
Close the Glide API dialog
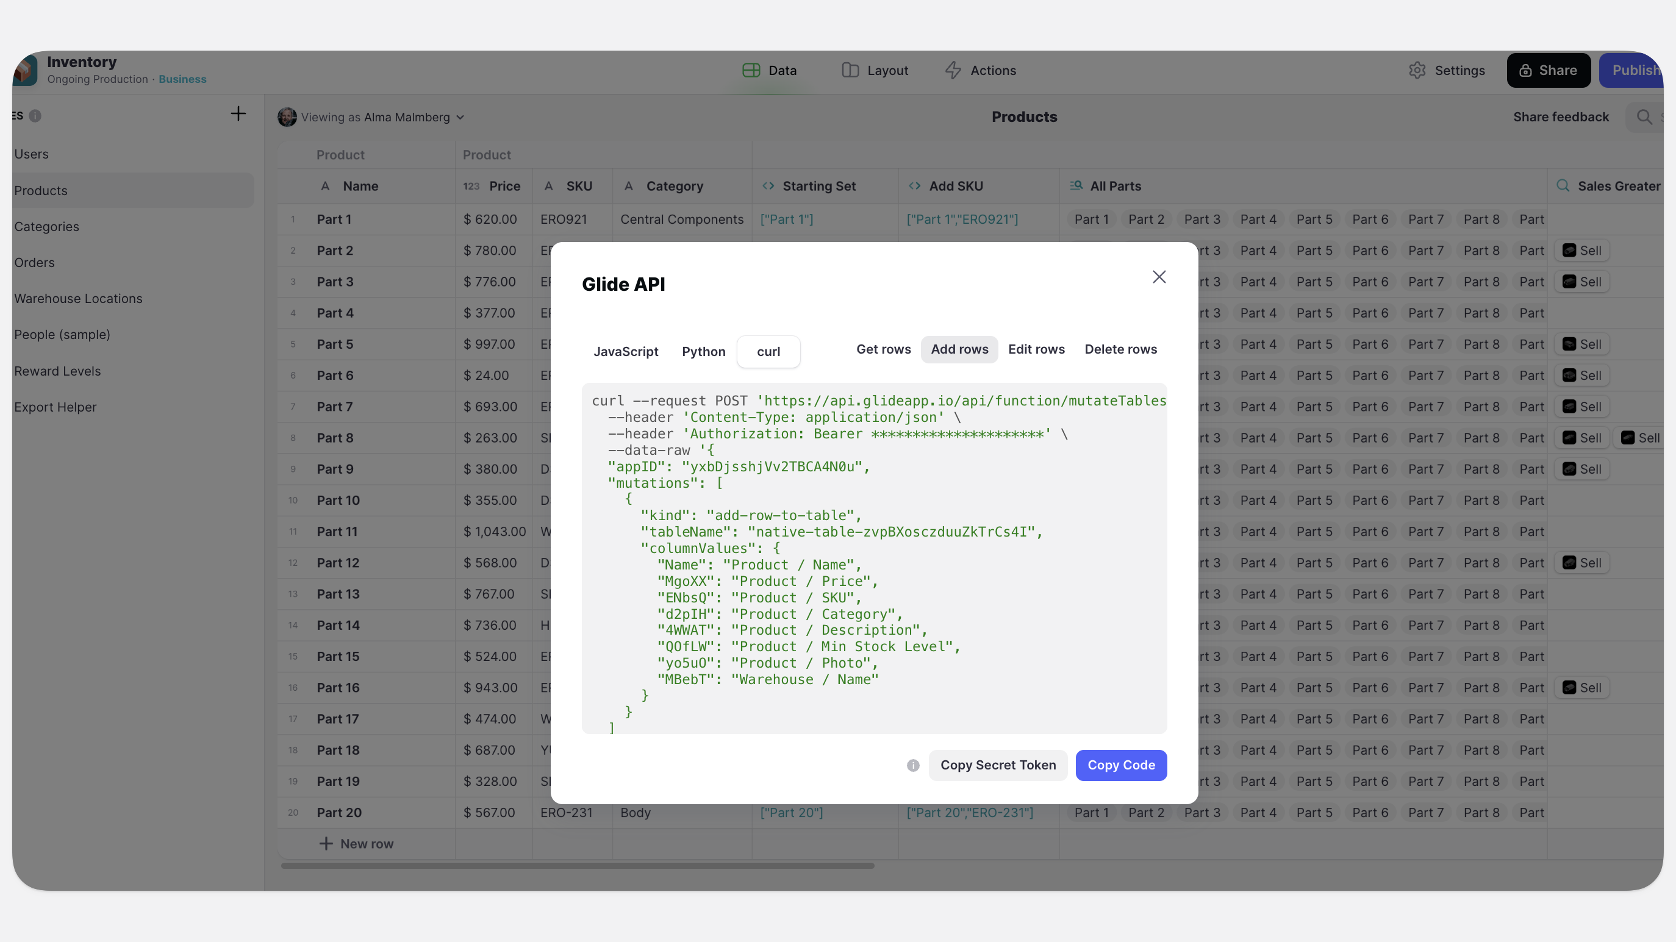coord(1159,277)
